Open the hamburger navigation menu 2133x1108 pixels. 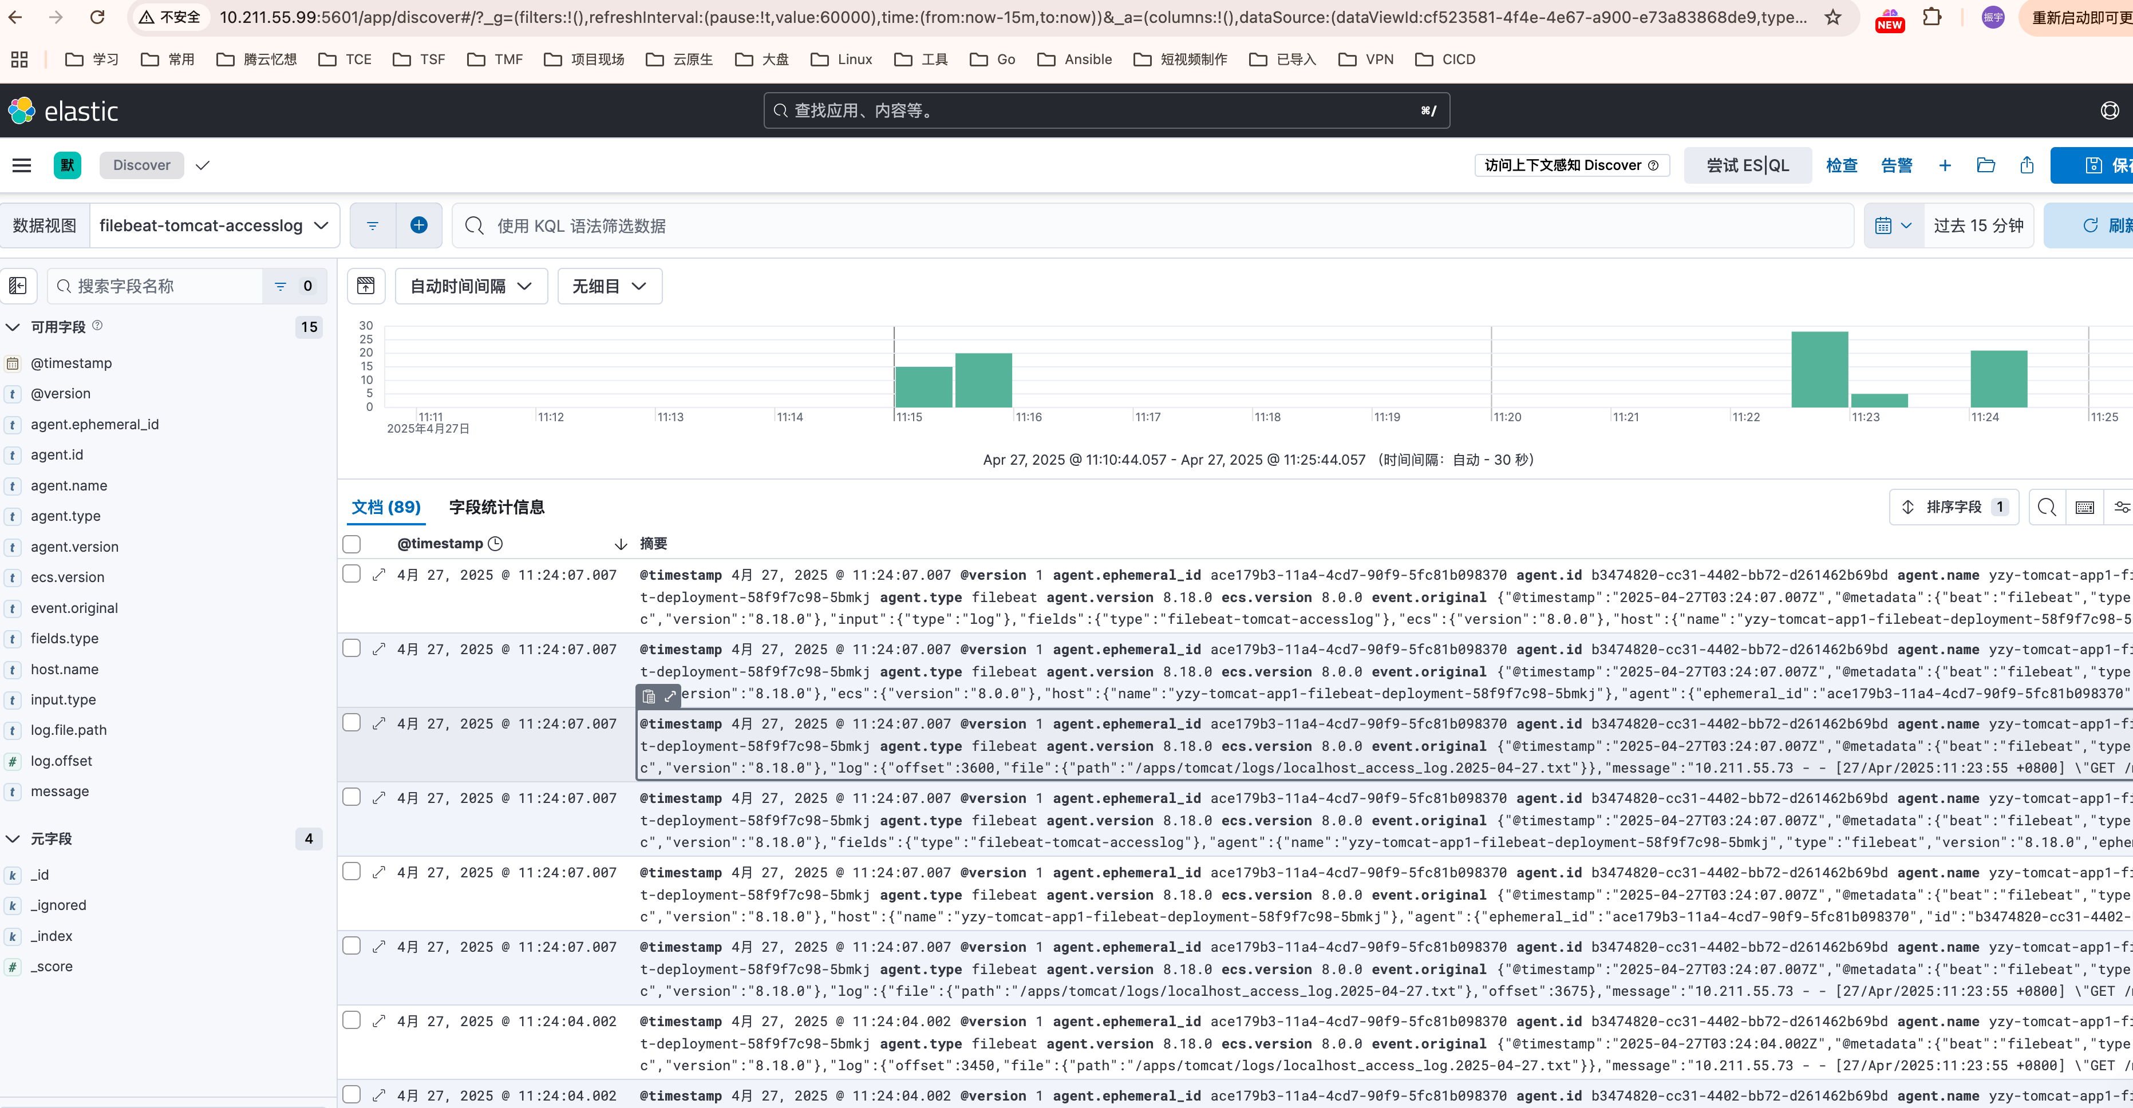coord(22,165)
